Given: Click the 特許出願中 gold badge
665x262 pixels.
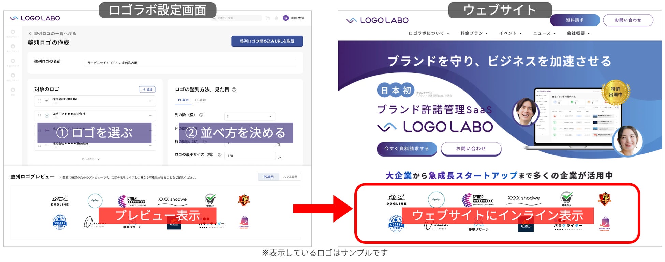Looking at the screenshot, I should [616, 92].
